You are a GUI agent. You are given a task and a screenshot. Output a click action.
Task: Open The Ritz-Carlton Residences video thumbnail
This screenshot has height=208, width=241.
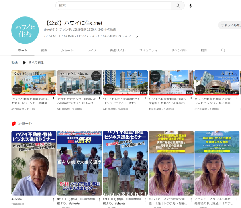click(171, 82)
